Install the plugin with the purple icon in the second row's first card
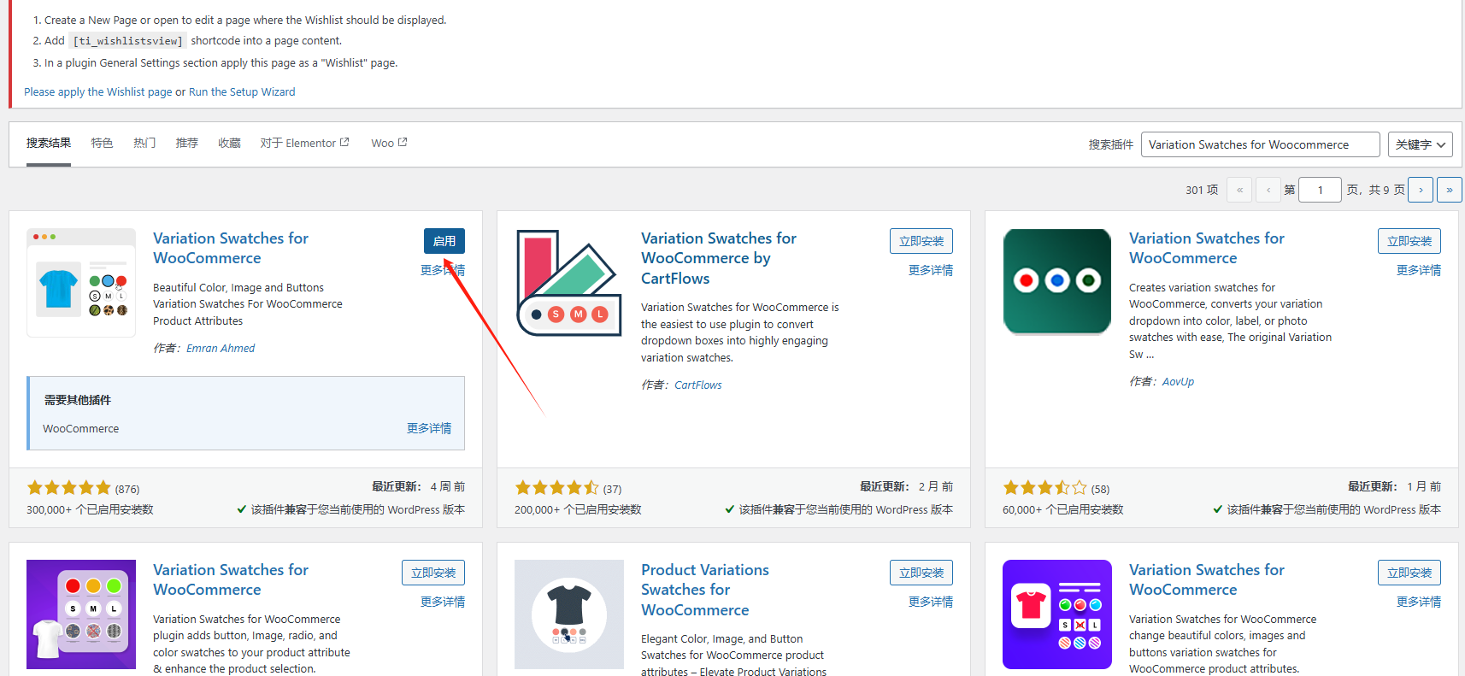The width and height of the screenshot is (1465, 676). pos(433,573)
